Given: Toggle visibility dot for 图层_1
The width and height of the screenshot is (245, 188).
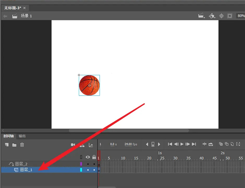Looking at the screenshot, I should tap(88, 170).
